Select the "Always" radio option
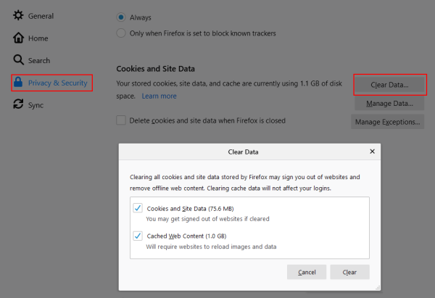The image size is (435, 298). click(x=121, y=16)
